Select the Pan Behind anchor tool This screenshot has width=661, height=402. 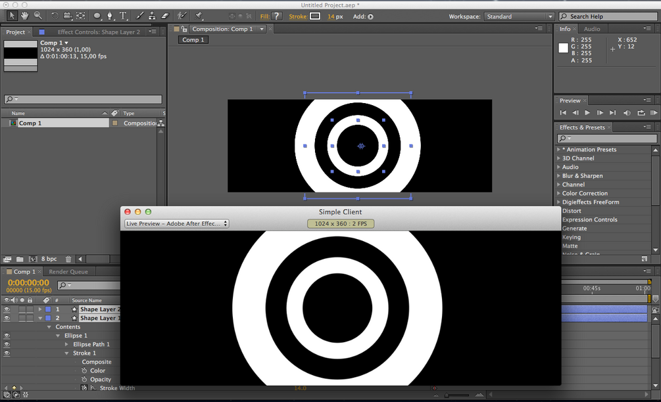coord(80,16)
